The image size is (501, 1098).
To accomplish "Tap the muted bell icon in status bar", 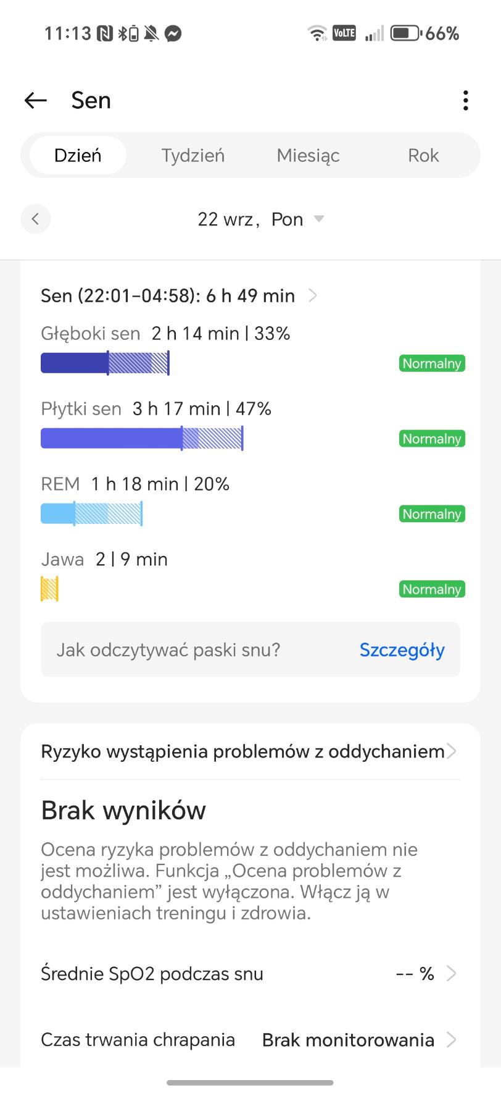I will (151, 33).
